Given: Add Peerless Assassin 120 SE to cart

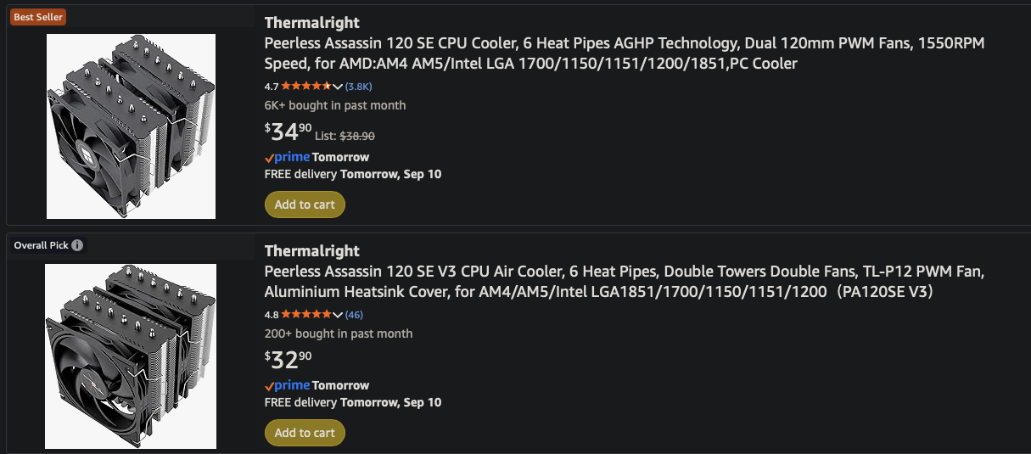Looking at the screenshot, I should pyautogui.click(x=305, y=204).
